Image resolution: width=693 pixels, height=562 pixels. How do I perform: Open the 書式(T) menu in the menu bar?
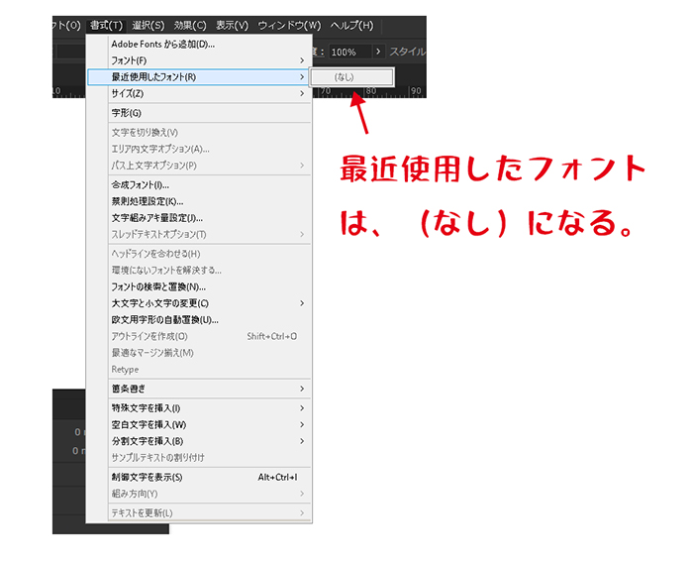tap(106, 25)
